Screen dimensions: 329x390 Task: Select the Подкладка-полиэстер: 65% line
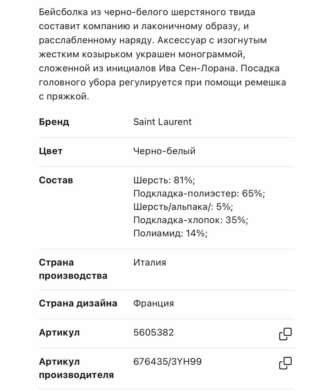(x=199, y=193)
